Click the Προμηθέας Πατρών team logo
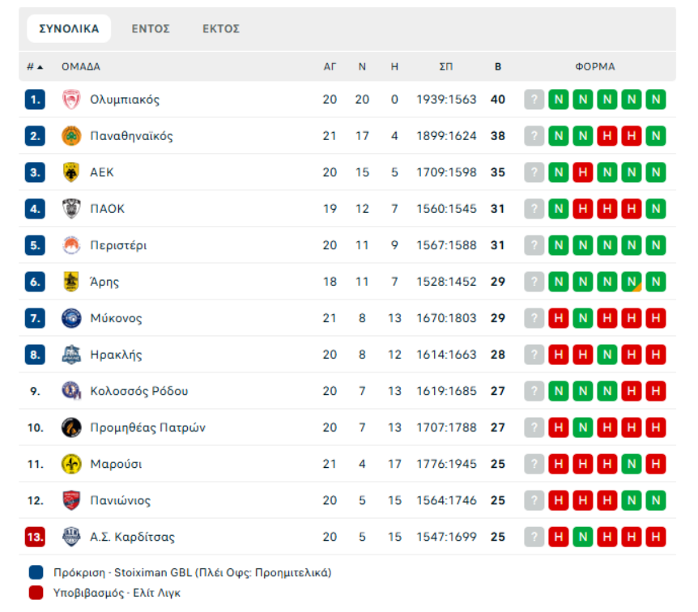698x612 pixels. pos(71,427)
